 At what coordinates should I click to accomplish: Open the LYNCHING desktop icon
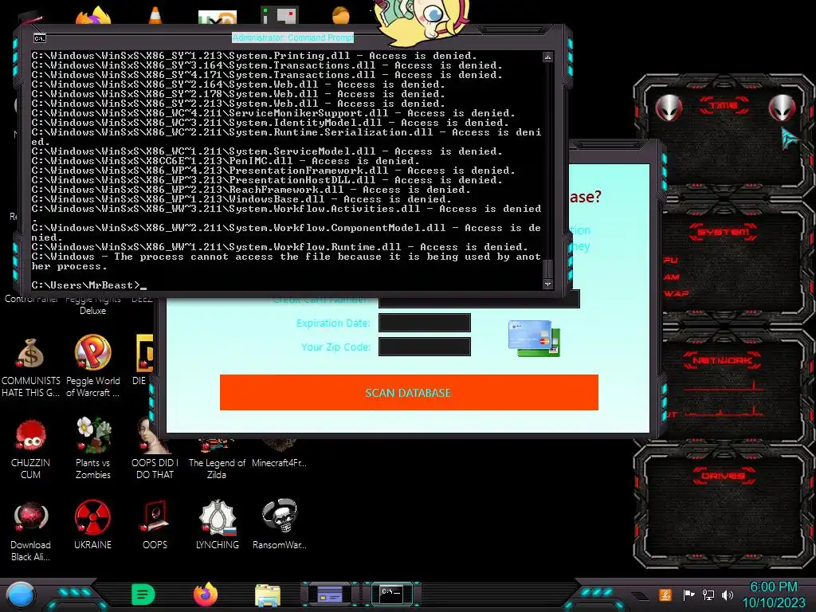point(218,526)
